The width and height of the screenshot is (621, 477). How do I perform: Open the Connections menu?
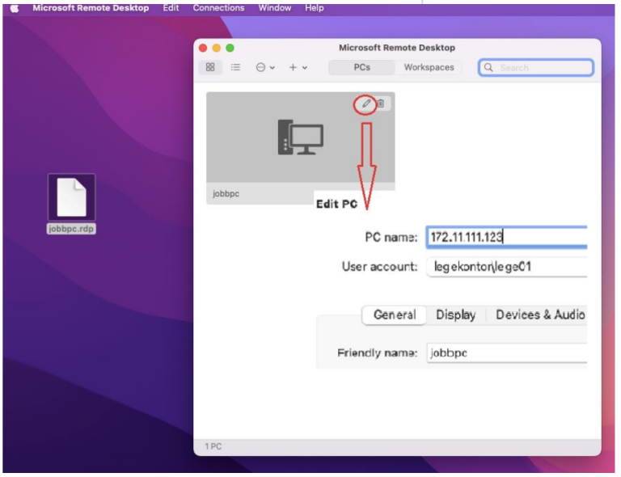point(218,8)
